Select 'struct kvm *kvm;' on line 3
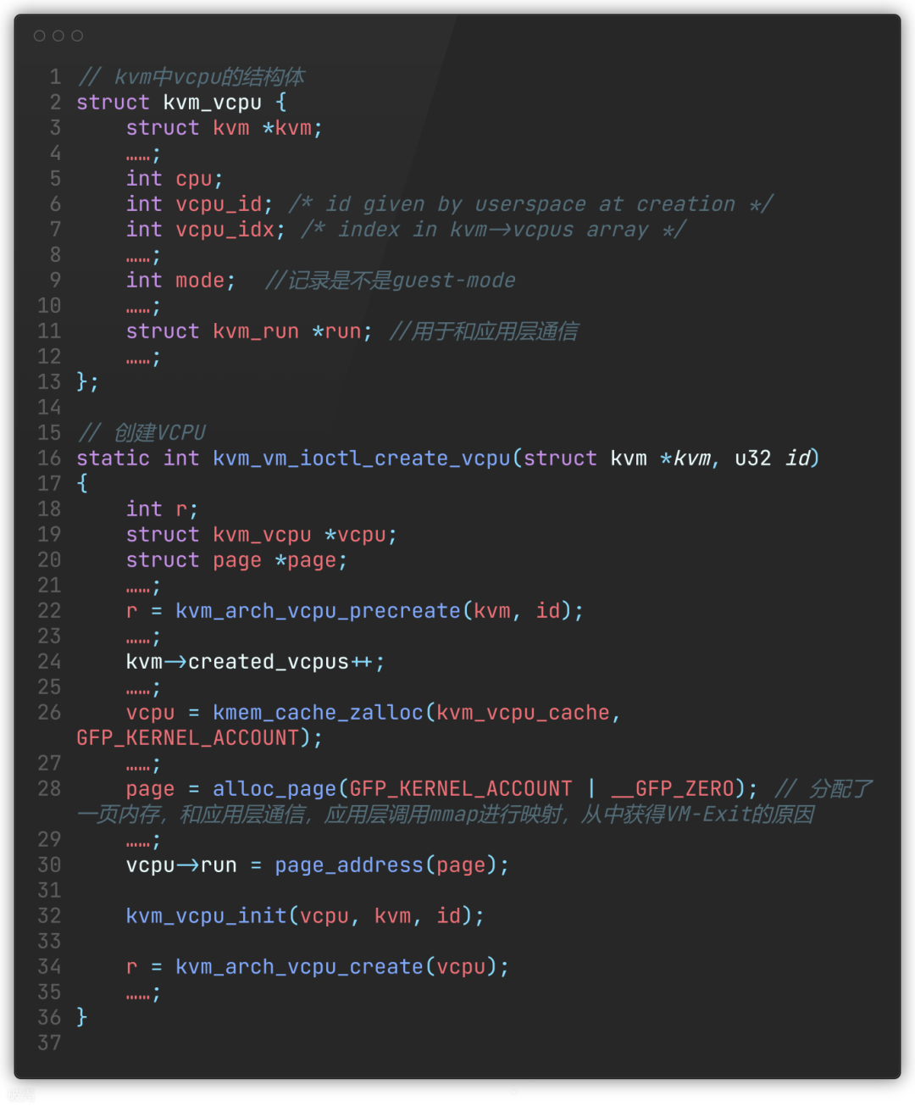This screenshot has width=915, height=1112. (x=225, y=128)
